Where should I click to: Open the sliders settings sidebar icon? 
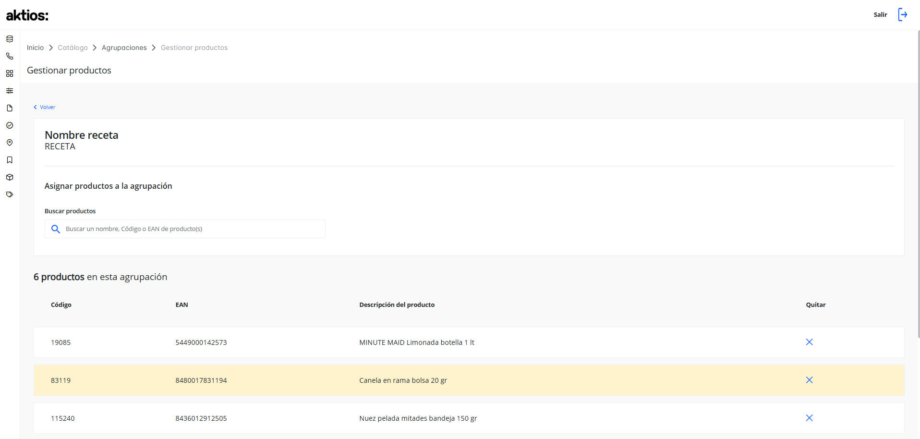point(10,91)
